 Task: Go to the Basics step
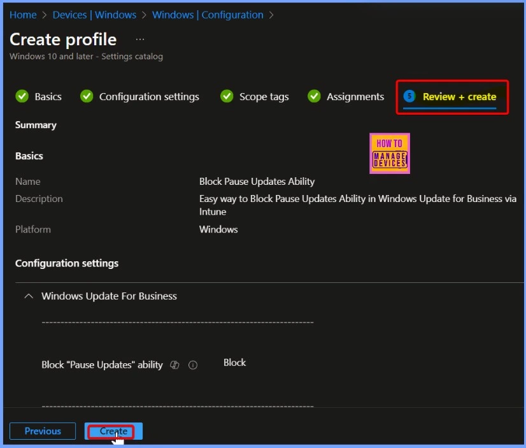point(48,97)
